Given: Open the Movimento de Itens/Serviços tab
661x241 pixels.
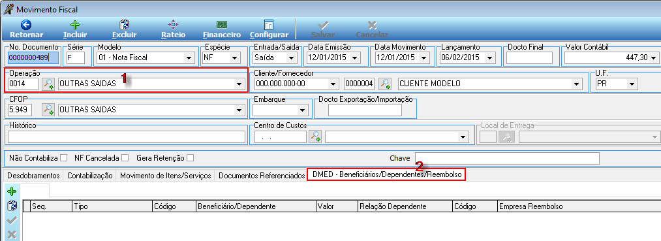Looking at the screenshot, I should (165, 175).
